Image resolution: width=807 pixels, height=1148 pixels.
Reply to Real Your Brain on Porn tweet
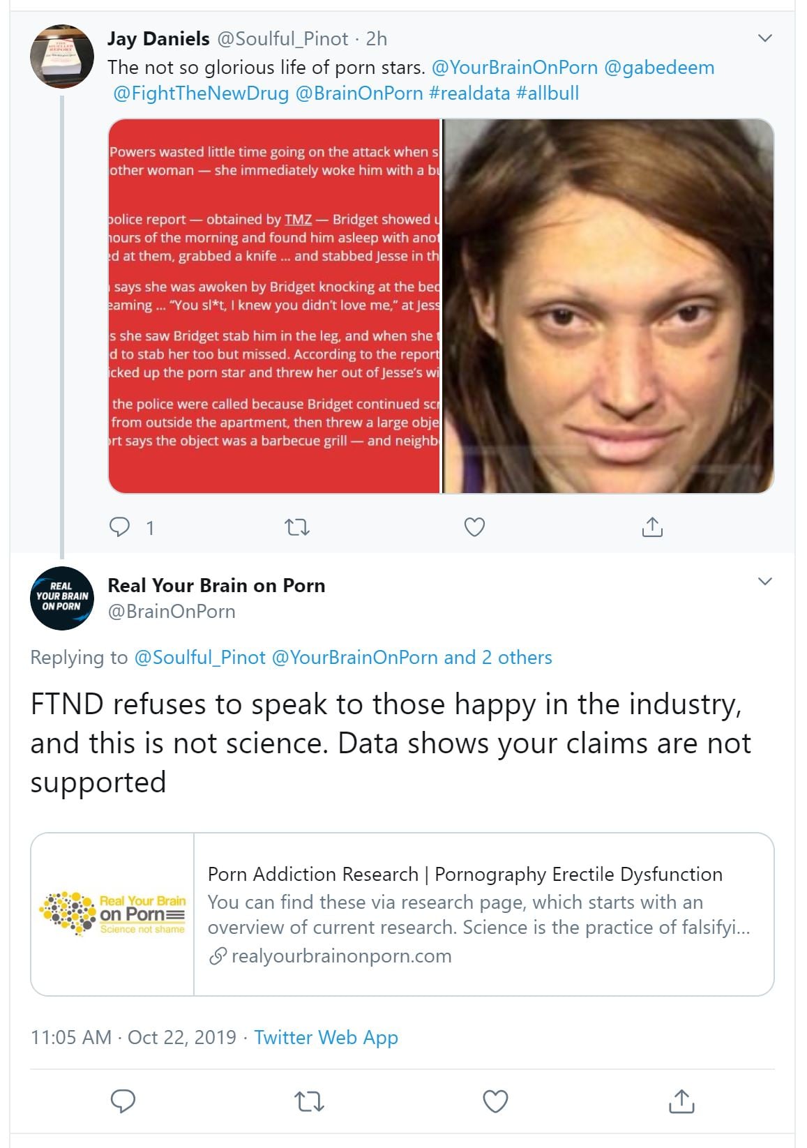pos(123,1101)
